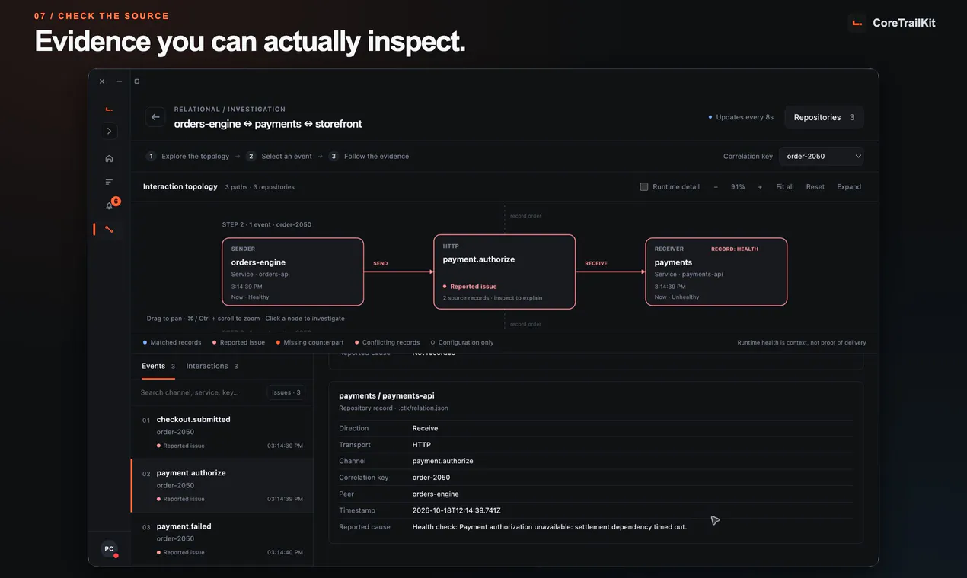Image resolution: width=967 pixels, height=578 pixels.
Task: Open the Correlation key order-2050 dropdown
Action: [x=821, y=156]
